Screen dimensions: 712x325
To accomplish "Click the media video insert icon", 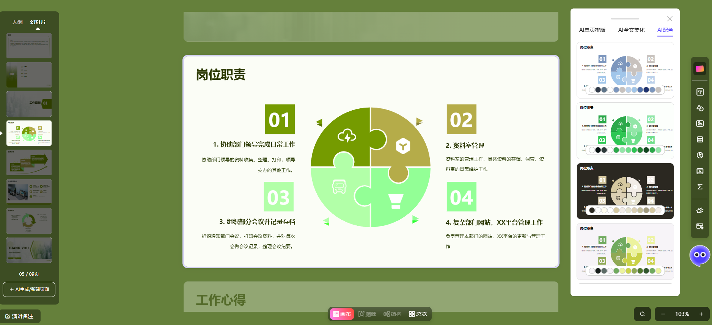I will 700,171.
